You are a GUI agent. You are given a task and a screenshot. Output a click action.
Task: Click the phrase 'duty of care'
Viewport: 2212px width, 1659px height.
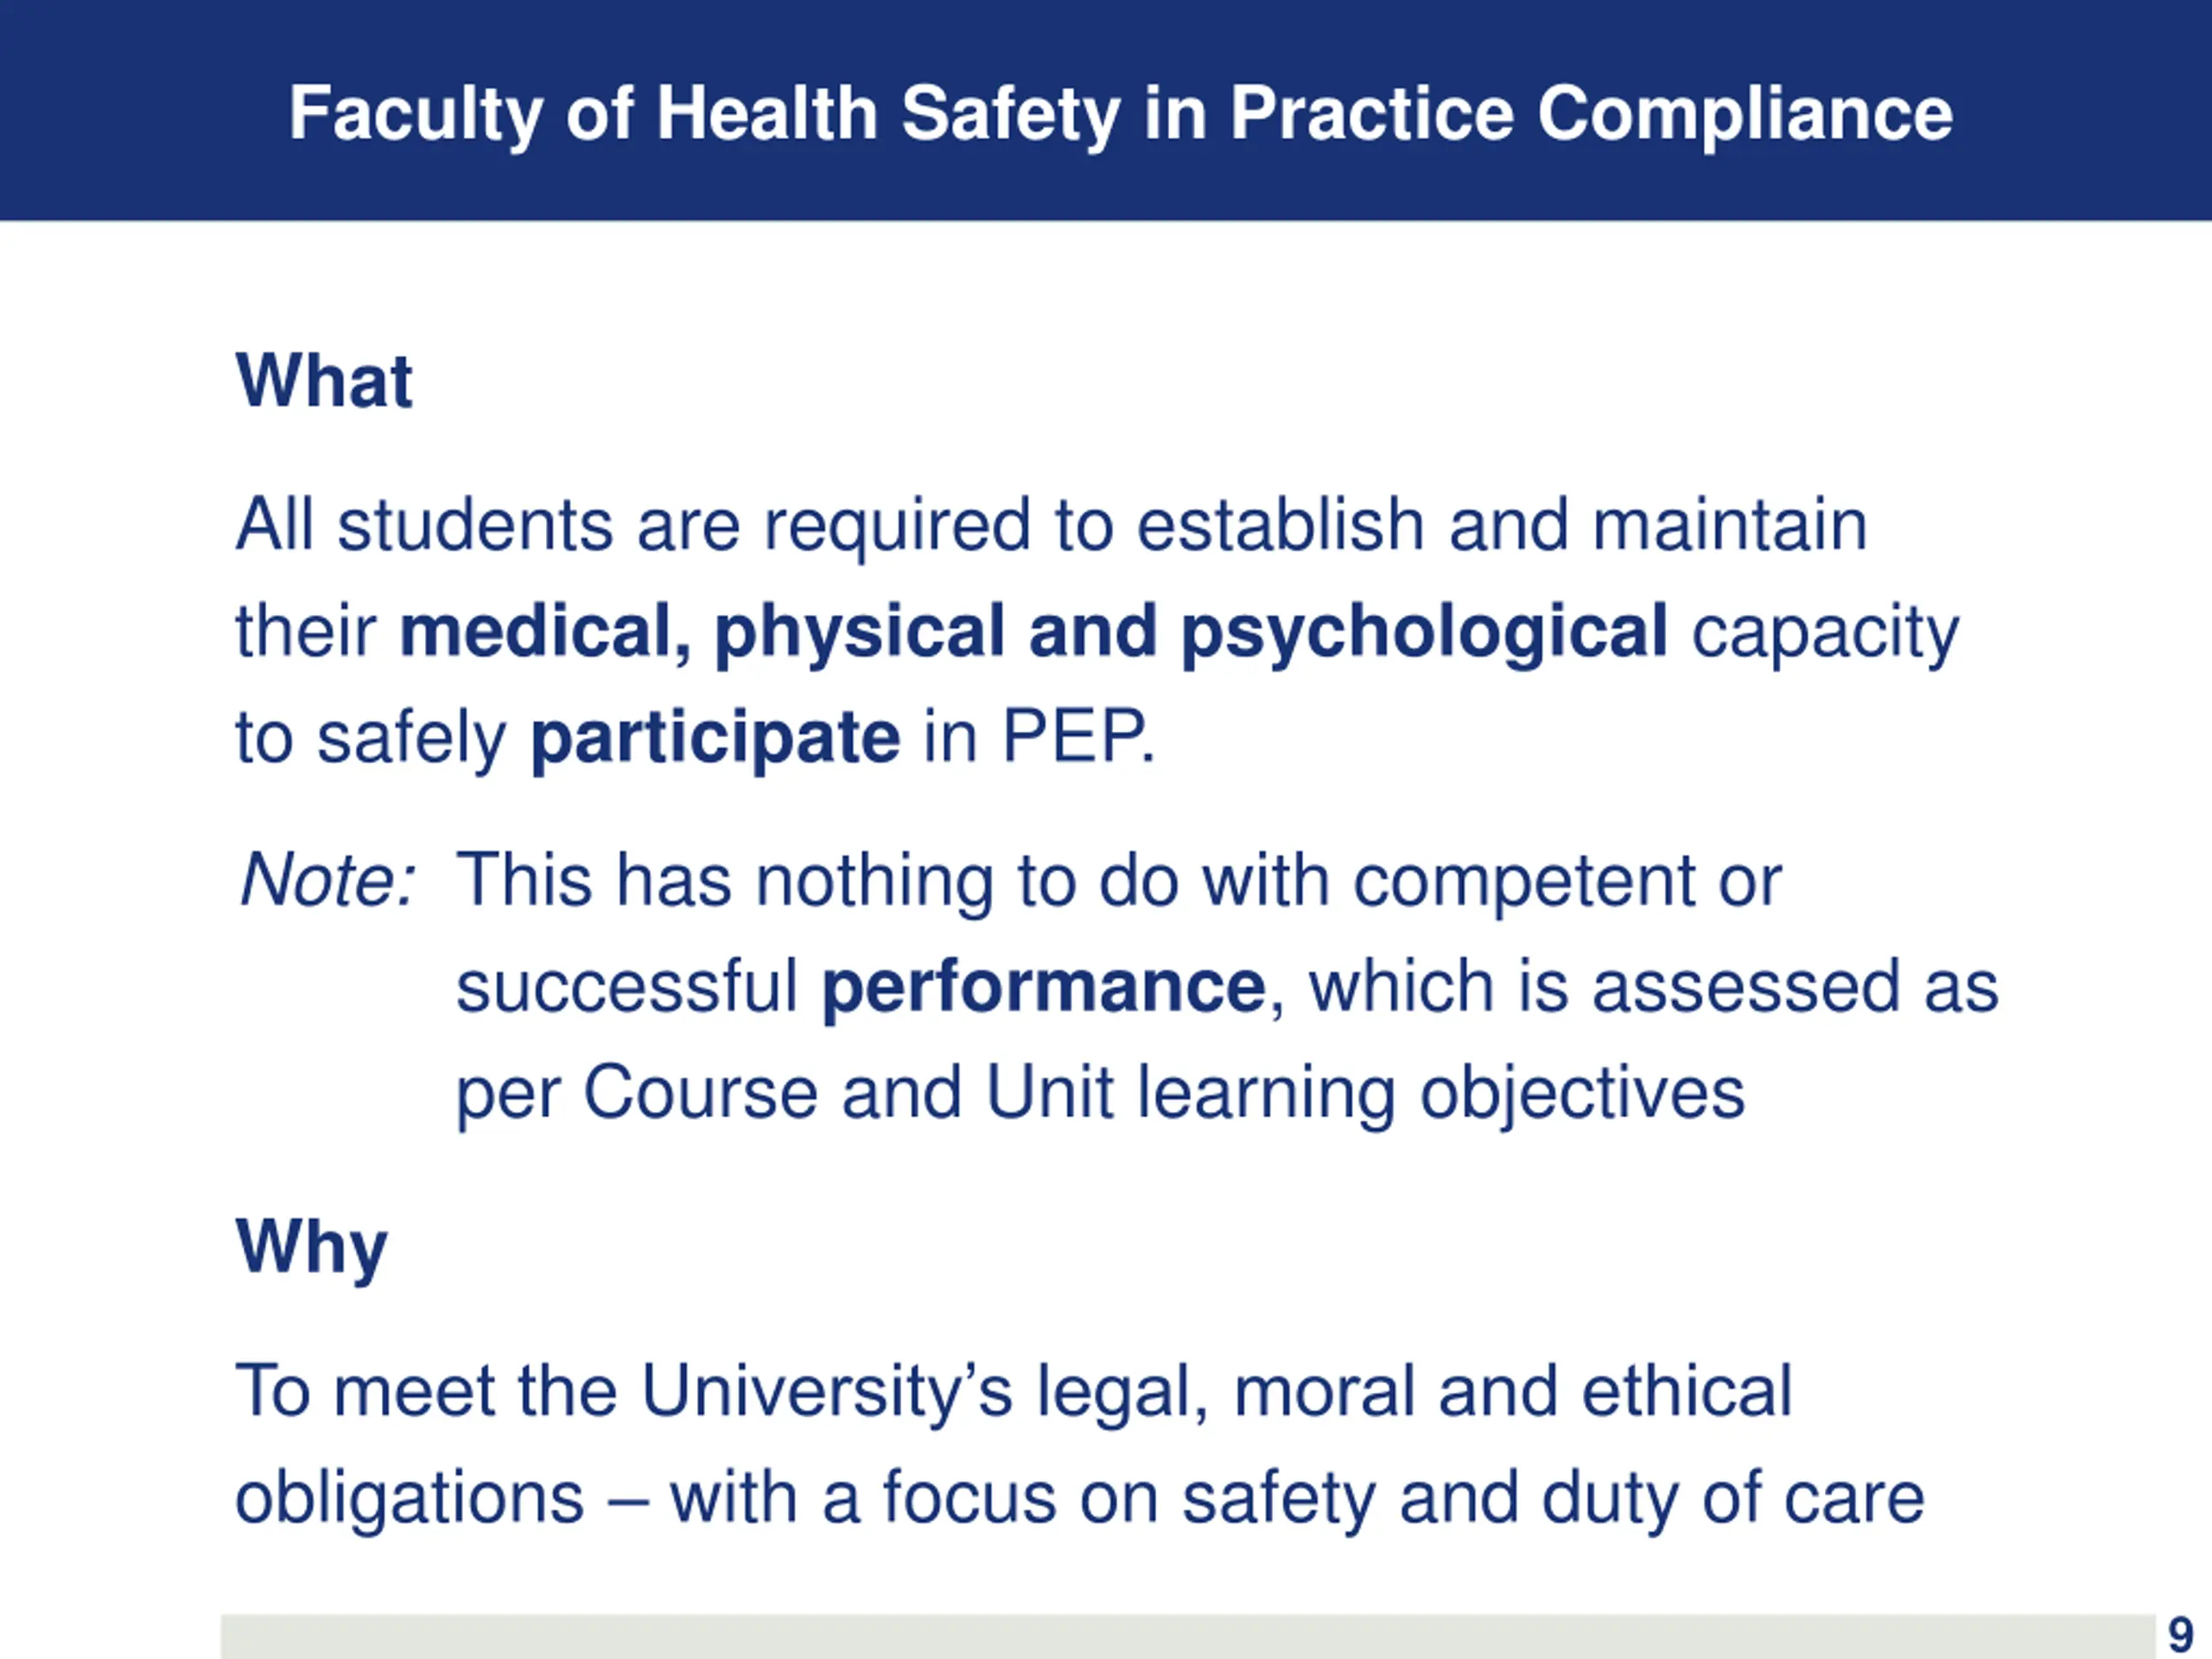coord(1732,1497)
